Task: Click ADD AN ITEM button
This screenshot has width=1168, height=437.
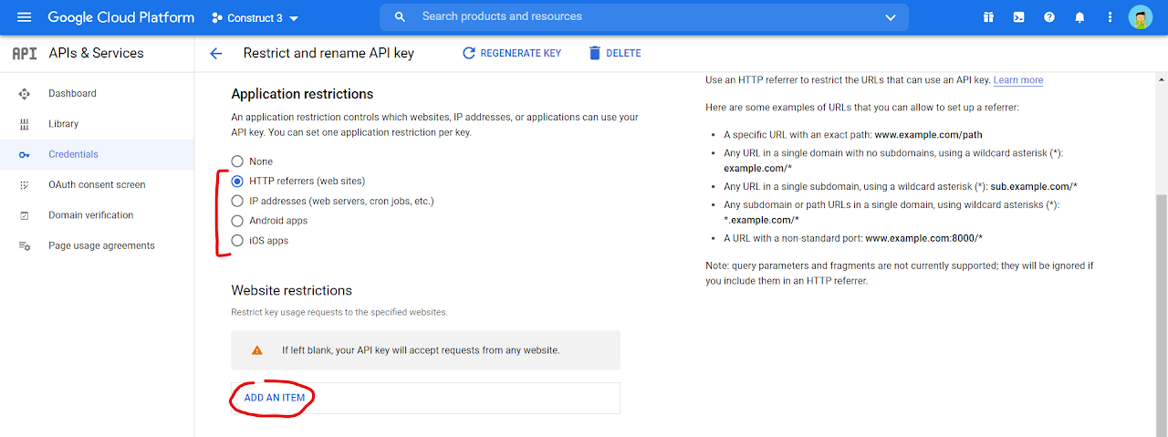Action: pos(275,398)
